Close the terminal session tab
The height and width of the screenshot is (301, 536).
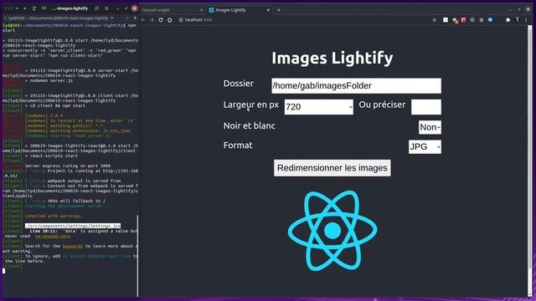135,18
